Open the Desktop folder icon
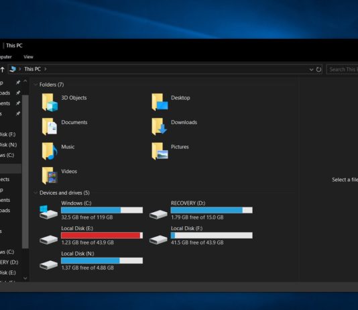 (160, 102)
